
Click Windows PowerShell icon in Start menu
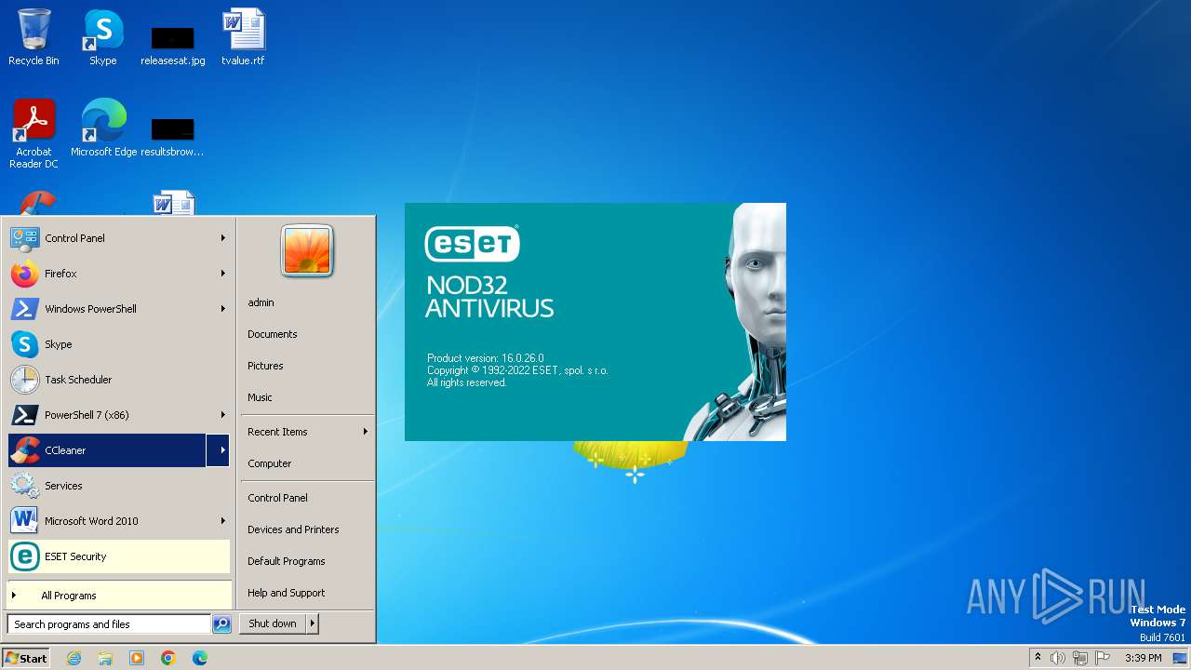pos(24,309)
